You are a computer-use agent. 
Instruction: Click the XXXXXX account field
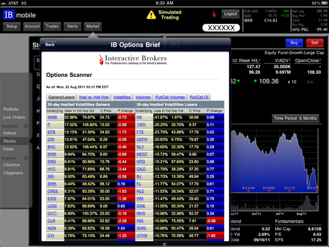pyautogui.click(x=222, y=27)
